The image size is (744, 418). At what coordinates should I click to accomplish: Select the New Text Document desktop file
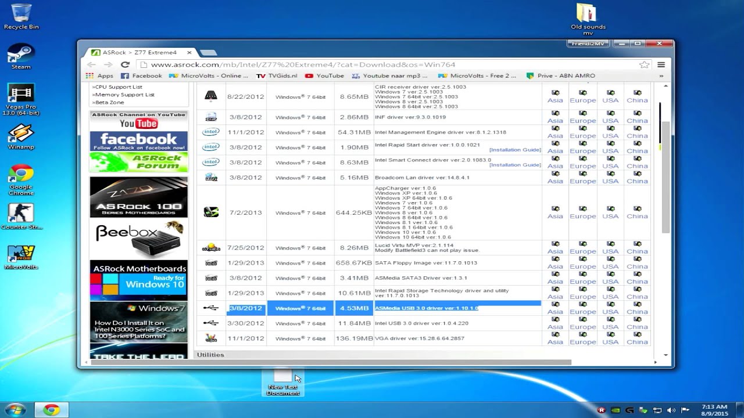click(x=282, y=384)
